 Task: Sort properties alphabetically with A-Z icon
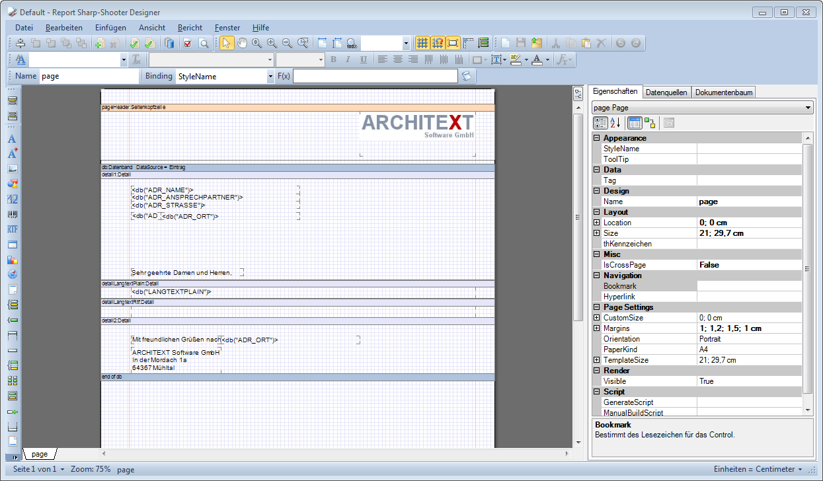pos(615,122)
